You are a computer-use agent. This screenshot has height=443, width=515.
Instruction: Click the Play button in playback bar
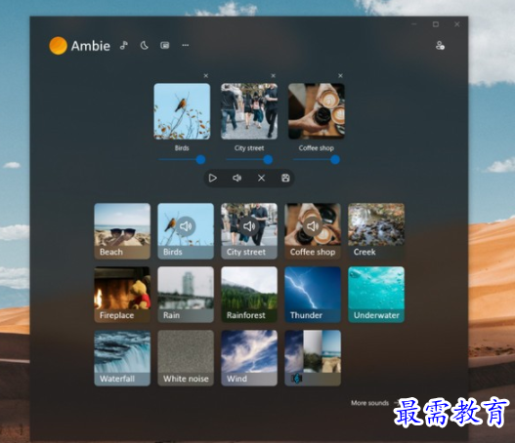pos(213,178)
